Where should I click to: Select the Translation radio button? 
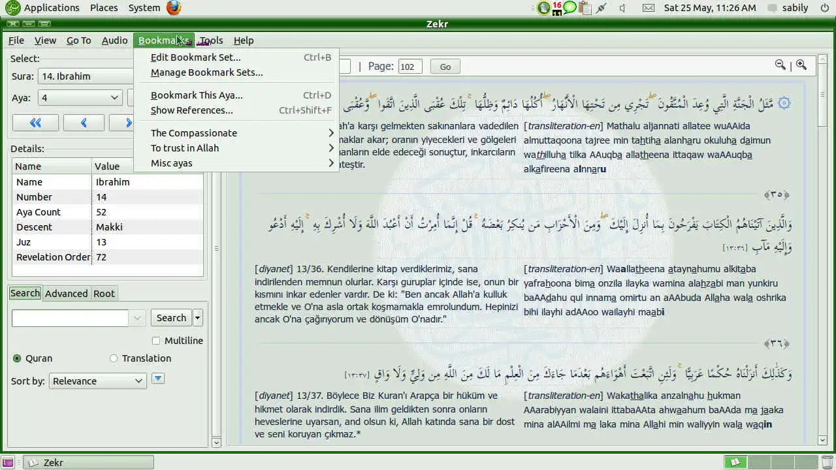click(x=114, y=358)
